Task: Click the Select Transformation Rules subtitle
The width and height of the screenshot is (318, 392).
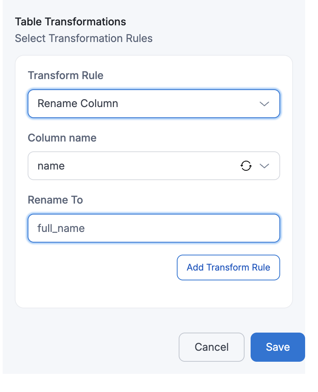Action: pyautogui.click(x=84, y=38)
